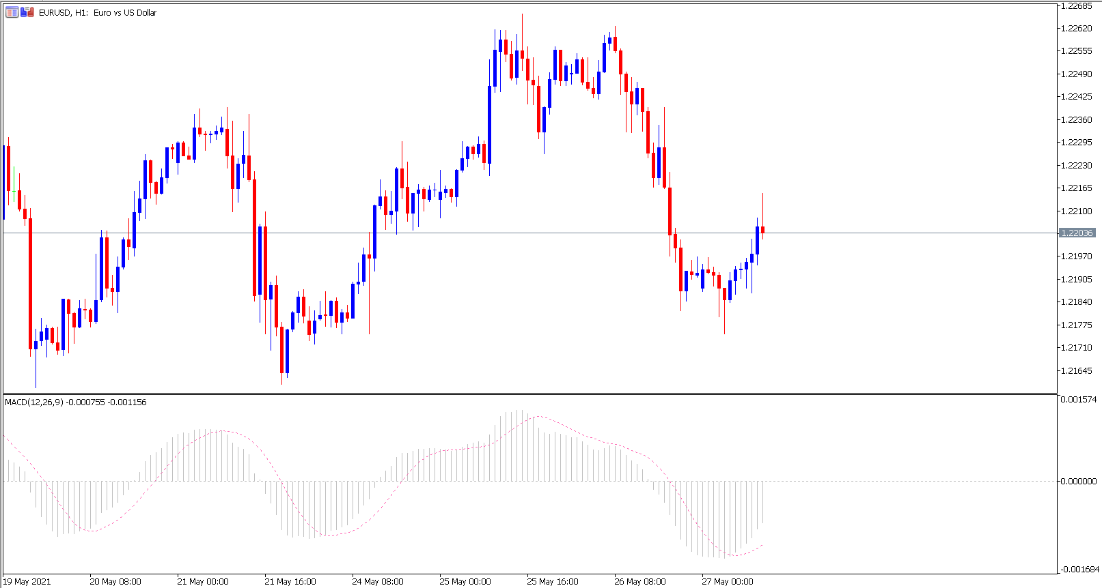Viewport: 1102px width, 588px height.
Task: Click the 1.22100 price scale value
Action: 1076,211
